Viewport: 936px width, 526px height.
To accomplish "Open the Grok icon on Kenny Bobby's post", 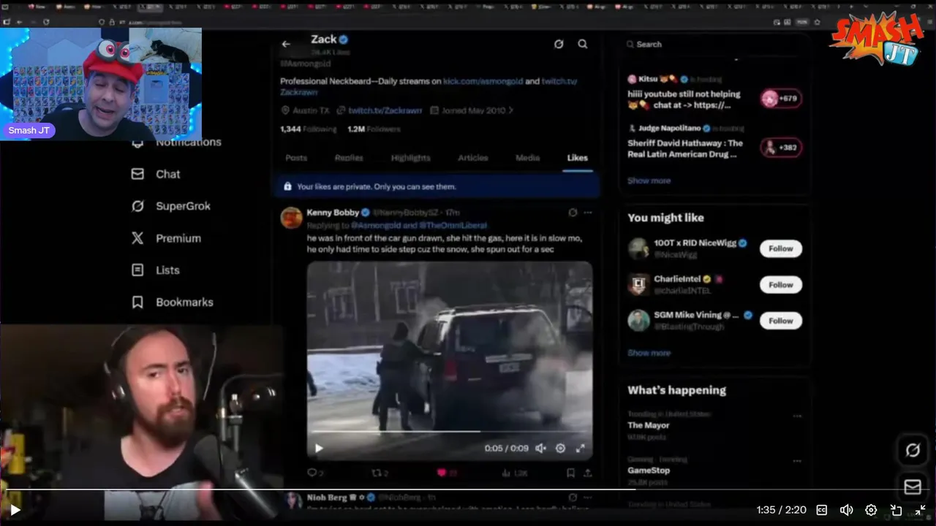I will [573, 213].
